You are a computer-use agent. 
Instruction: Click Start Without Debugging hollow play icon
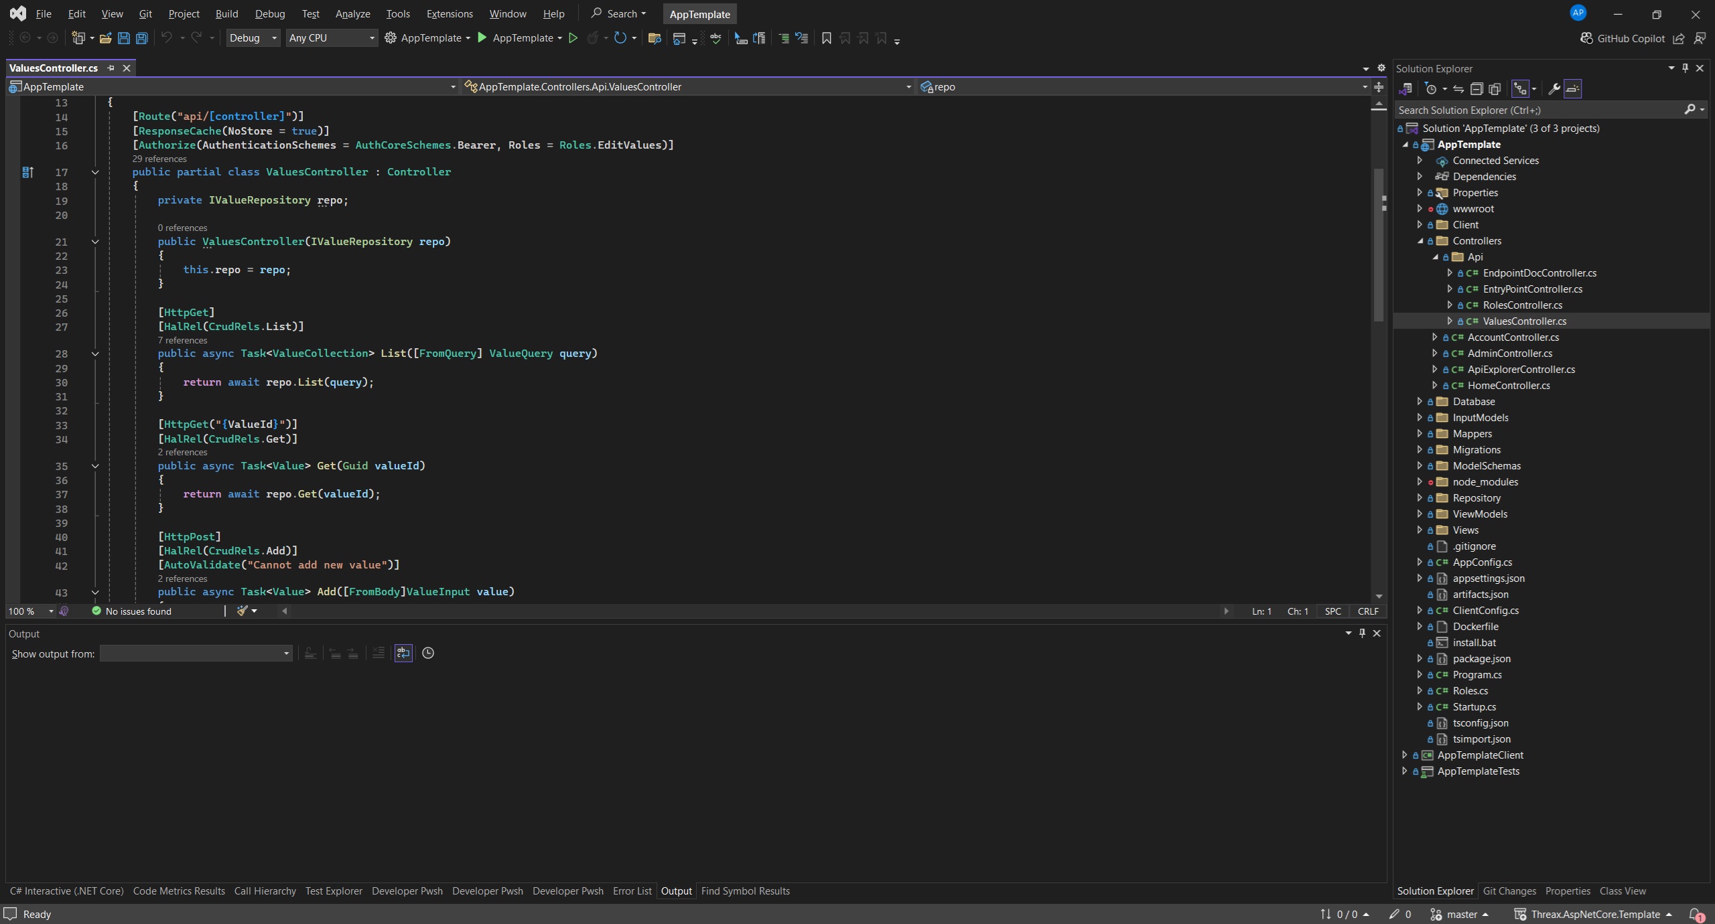(573, 38)
